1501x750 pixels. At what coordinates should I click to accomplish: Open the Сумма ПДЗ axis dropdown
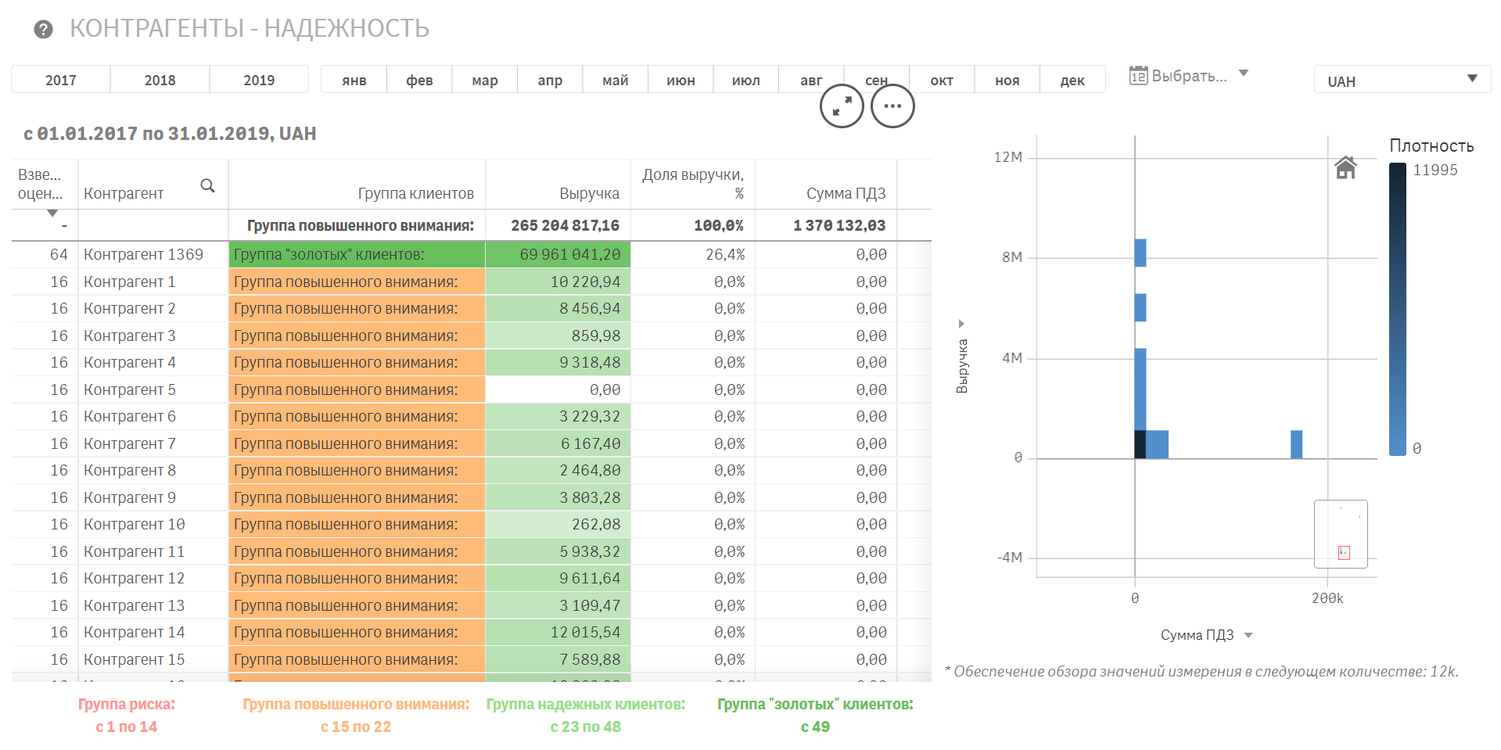pyautogui.click(x=1248, y=635)
